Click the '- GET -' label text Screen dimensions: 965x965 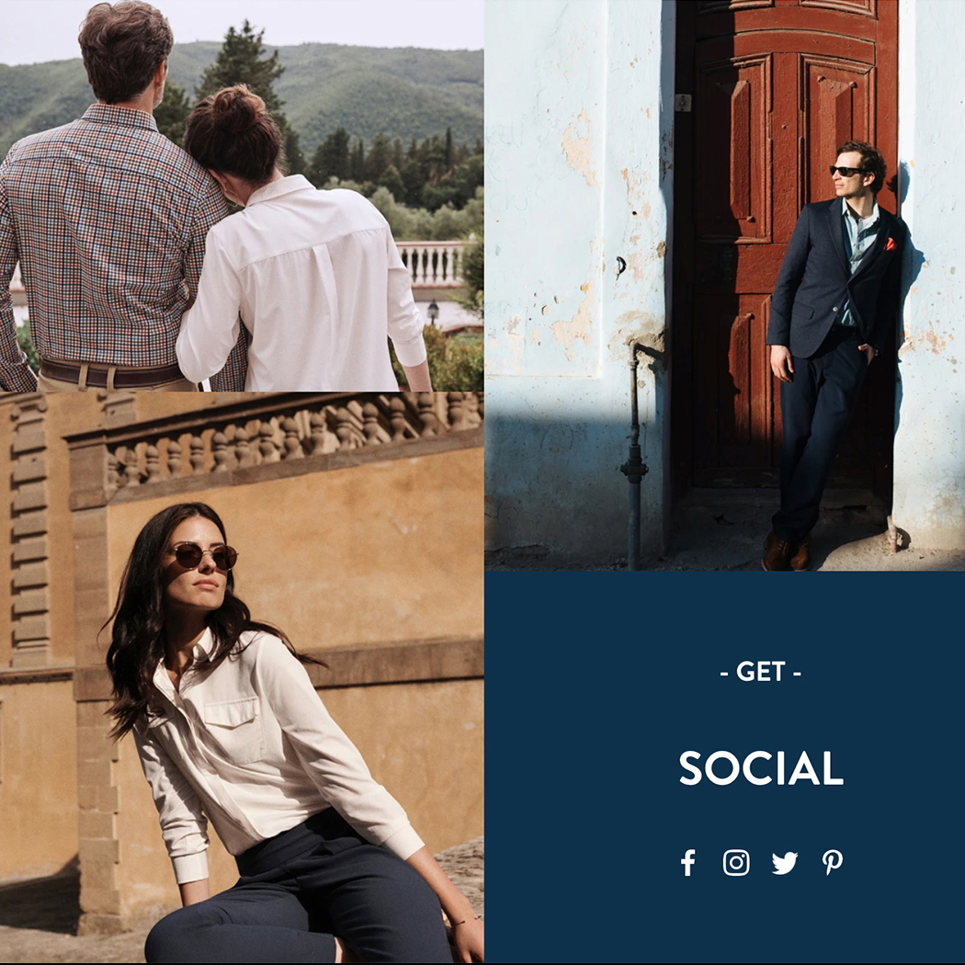click(x=761, y=672)
